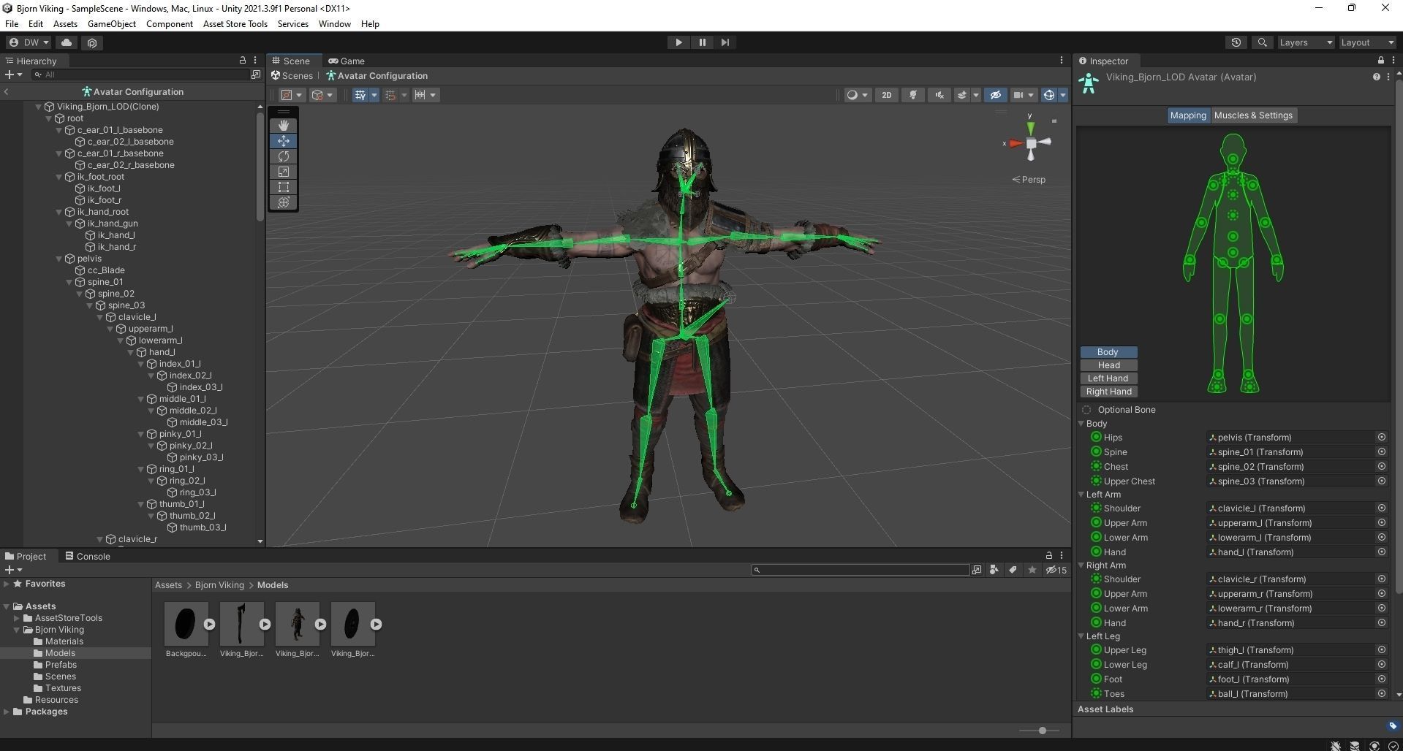Viewport: 1403px width, 751px height.
Task: Open the favorites star filter
Action: tap(1032, 570)
